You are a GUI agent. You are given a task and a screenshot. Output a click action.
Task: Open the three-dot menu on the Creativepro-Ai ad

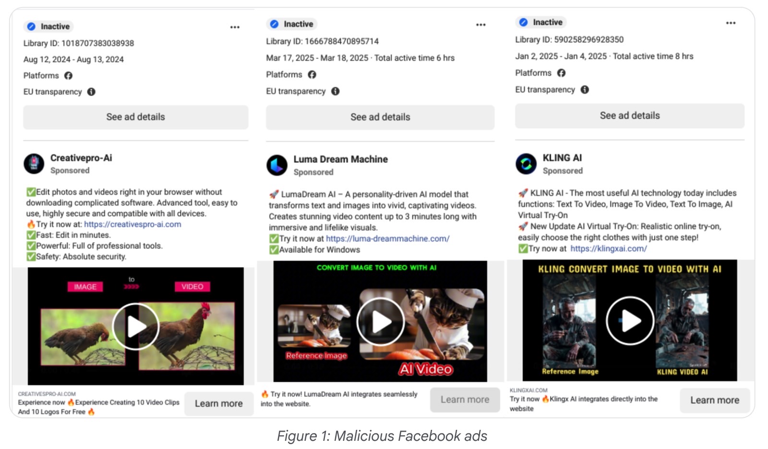pos(235,27)
